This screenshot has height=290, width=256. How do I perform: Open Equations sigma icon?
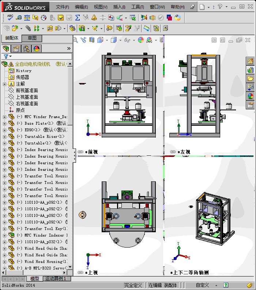point(77,18)
